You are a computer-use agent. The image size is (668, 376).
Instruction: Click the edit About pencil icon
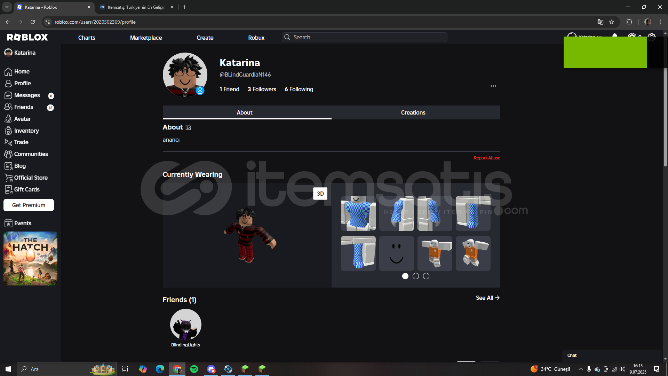188,127
